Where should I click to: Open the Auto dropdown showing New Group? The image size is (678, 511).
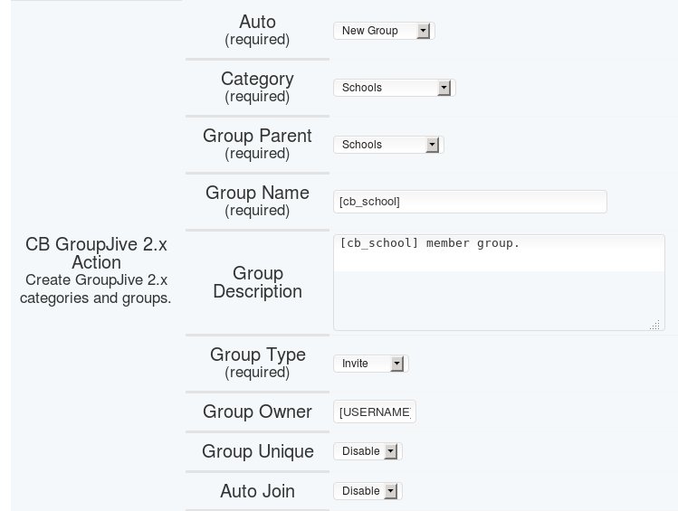(x=384, y=31)
